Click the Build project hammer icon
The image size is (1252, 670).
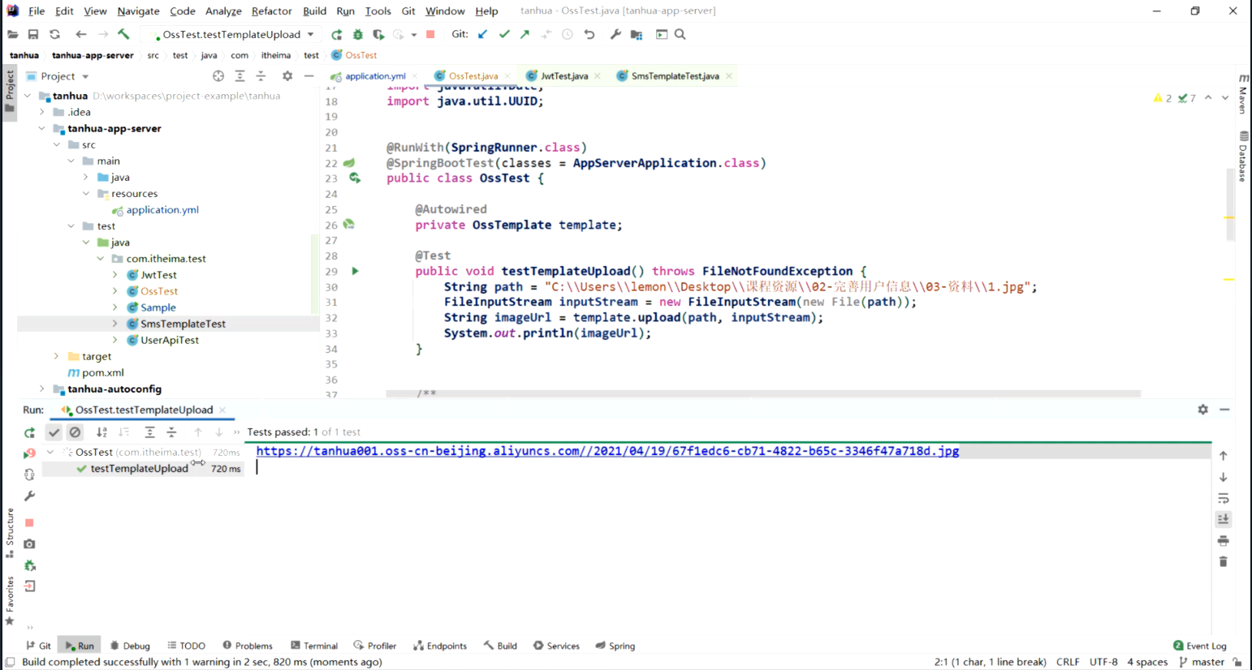123,34
